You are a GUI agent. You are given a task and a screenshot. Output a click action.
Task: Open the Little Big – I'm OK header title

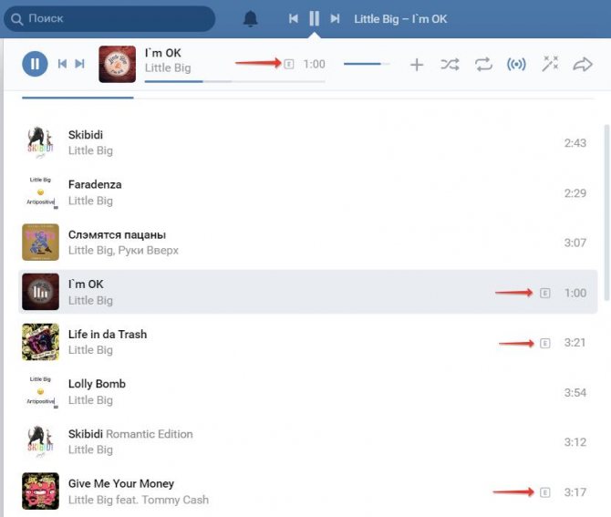(400, 19)
